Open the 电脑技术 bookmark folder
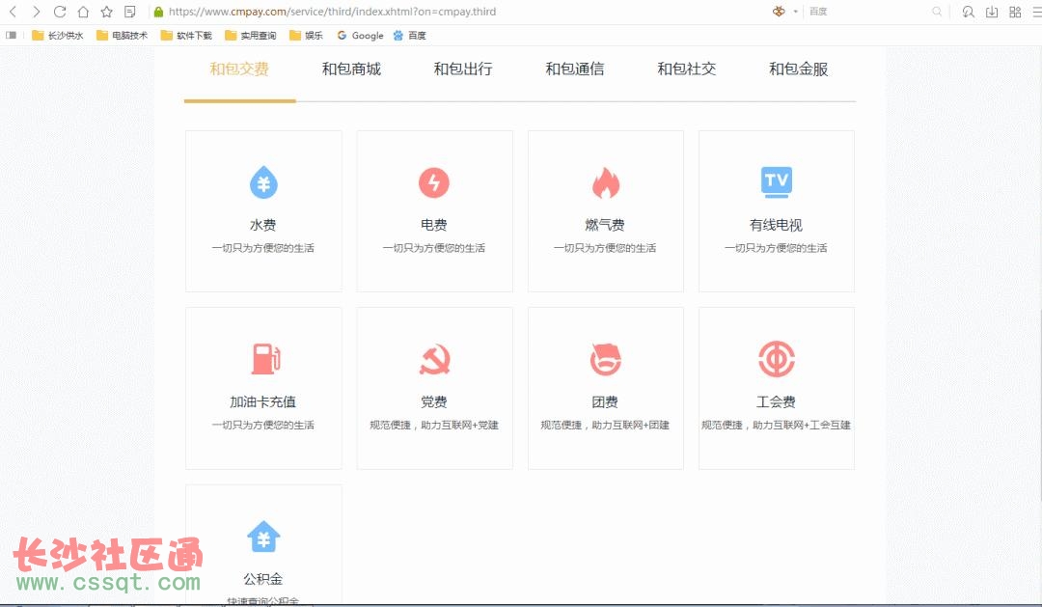 click(122, 36)
